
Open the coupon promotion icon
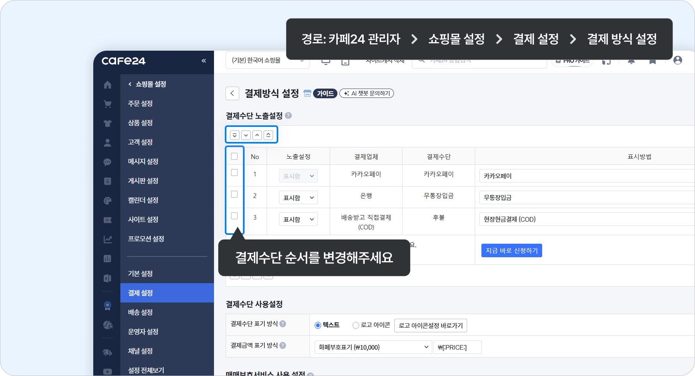108,220
